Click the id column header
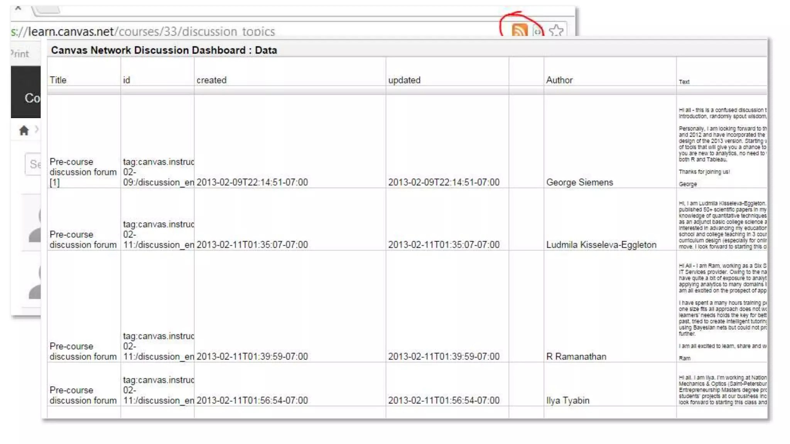This screenshot has height=444, width=790. [127, 80]
